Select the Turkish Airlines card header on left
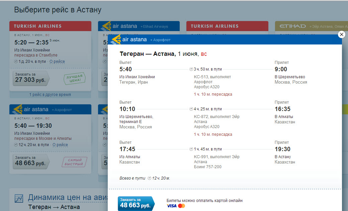This screenshot has width=348, height=211. pos(50,26)
